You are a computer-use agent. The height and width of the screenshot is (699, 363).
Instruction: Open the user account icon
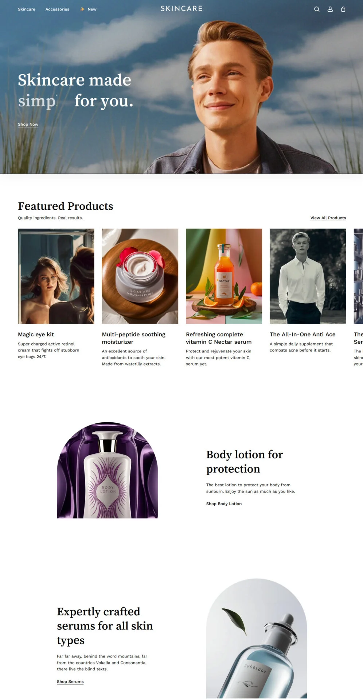[330, 9]
